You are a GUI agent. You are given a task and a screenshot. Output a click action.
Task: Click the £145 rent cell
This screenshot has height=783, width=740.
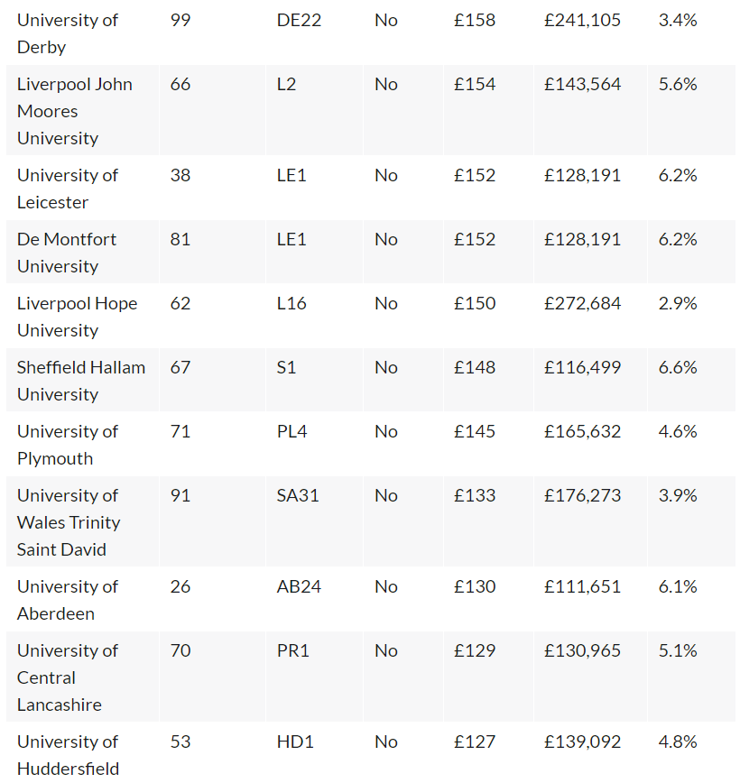(x=488, y=444)
